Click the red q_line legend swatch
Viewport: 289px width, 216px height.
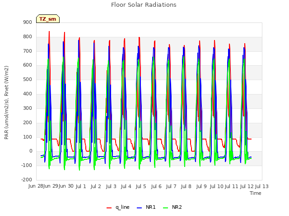pos(109,208)
